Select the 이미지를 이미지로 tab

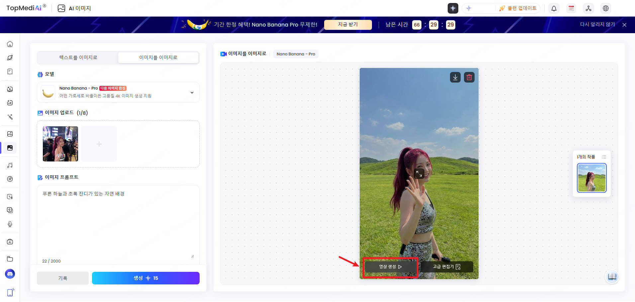coord(158,57)
